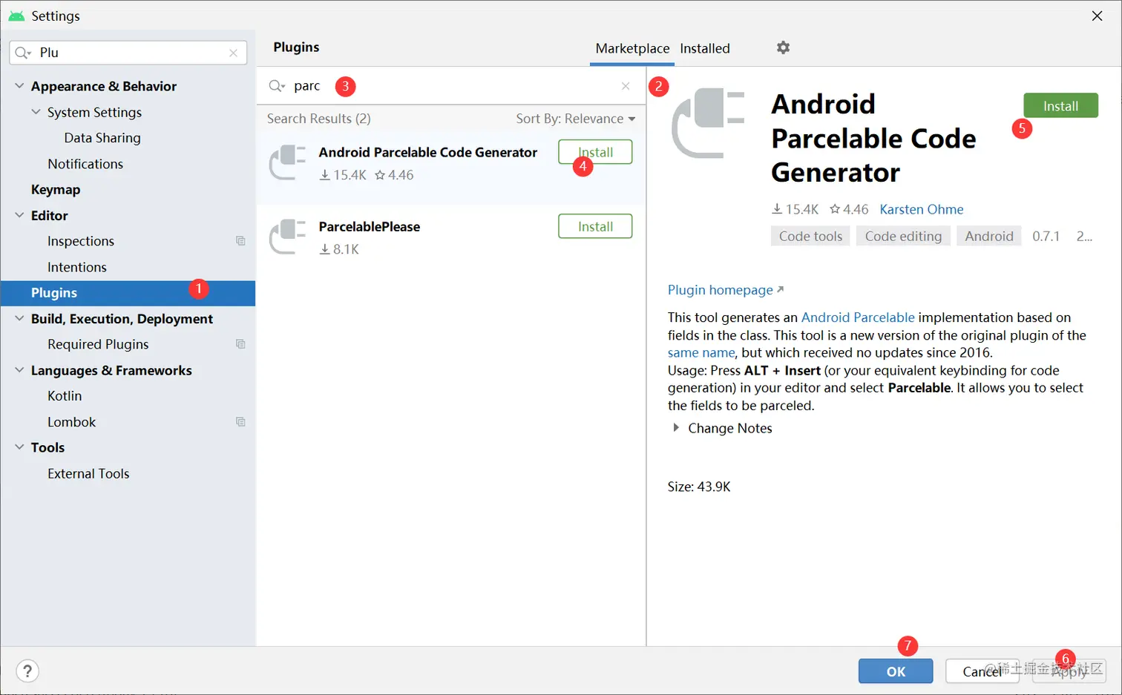Viewport: 1122px width, 695px height.
Task: Open the Sort By: Relevance dropdown
Action: point(576,119)
